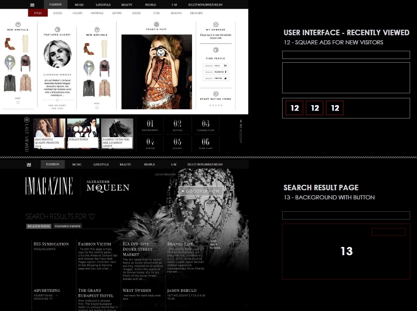This screenshot has height=311, width=417.
Task: Click the View This Closet link
Action: (57, 105)
